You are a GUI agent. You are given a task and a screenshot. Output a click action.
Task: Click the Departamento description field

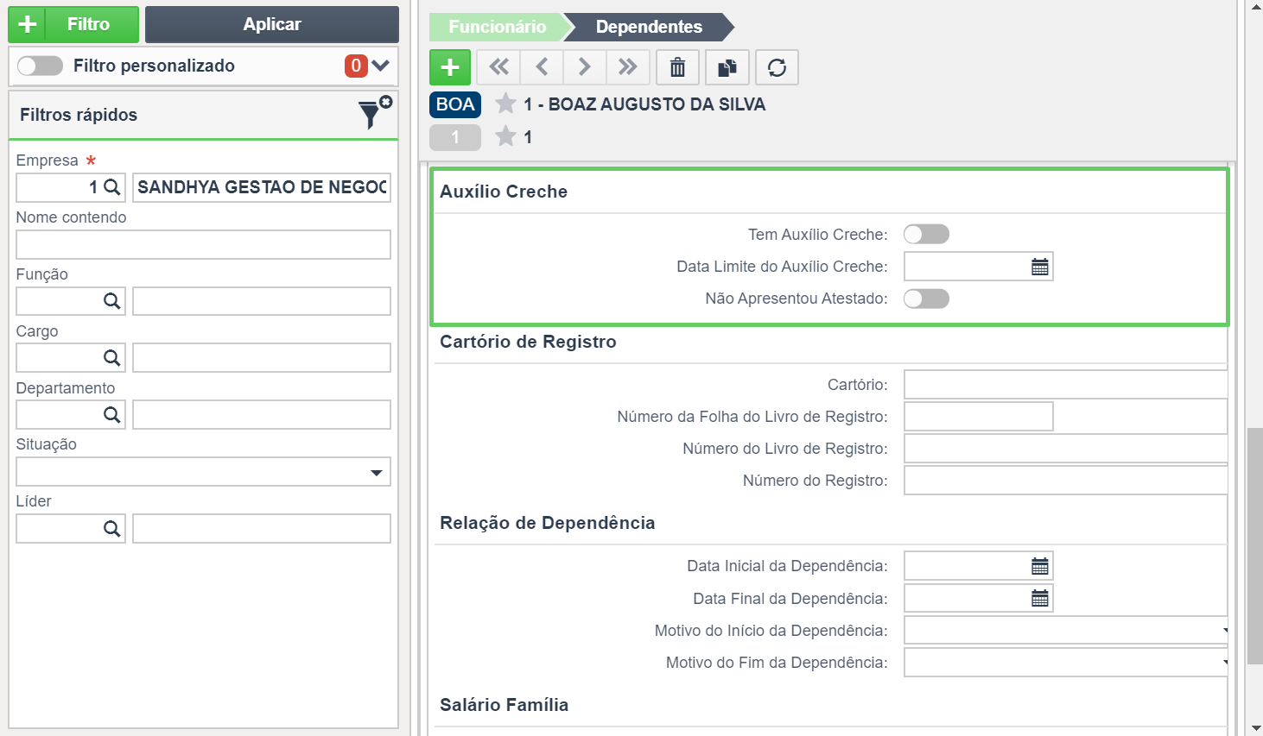tap(262, 415)
